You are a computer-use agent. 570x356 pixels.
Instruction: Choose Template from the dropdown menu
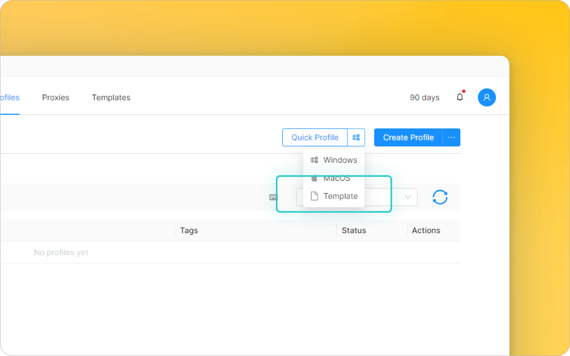pos(334,196)
